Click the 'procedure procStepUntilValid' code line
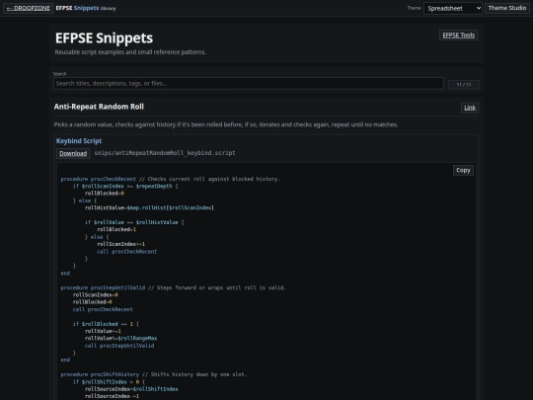This screenshot has height=400, width=533. [173, 287]
